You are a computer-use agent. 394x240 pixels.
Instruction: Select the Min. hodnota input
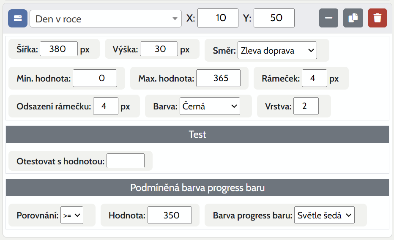pos(95,78)
